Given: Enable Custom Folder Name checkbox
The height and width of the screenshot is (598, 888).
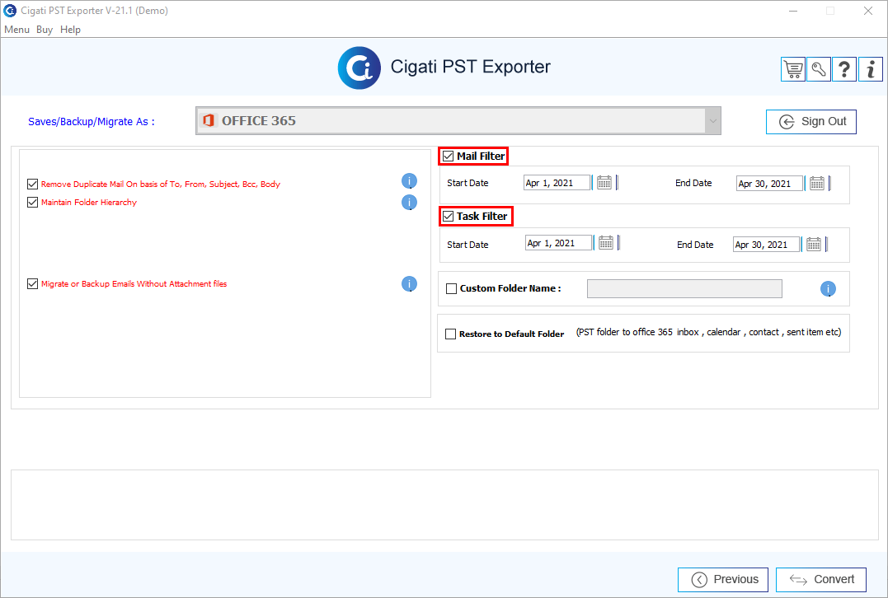Looking at the screenshot, I should coord(451,288).
